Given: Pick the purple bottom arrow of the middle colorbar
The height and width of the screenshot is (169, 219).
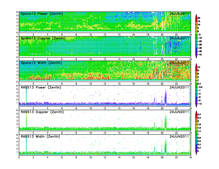Looking at the screenshot, I should point(196,105).
